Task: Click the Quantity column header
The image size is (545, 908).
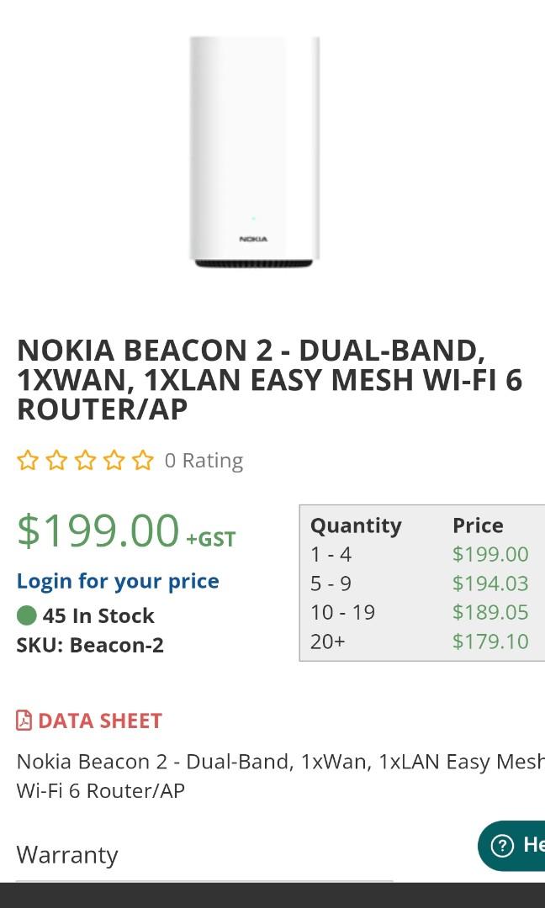Action: [x=357, y=525]
